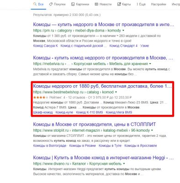
Task: Open the Новости tab
Action: pyautogui.click(x=103, y=5)
